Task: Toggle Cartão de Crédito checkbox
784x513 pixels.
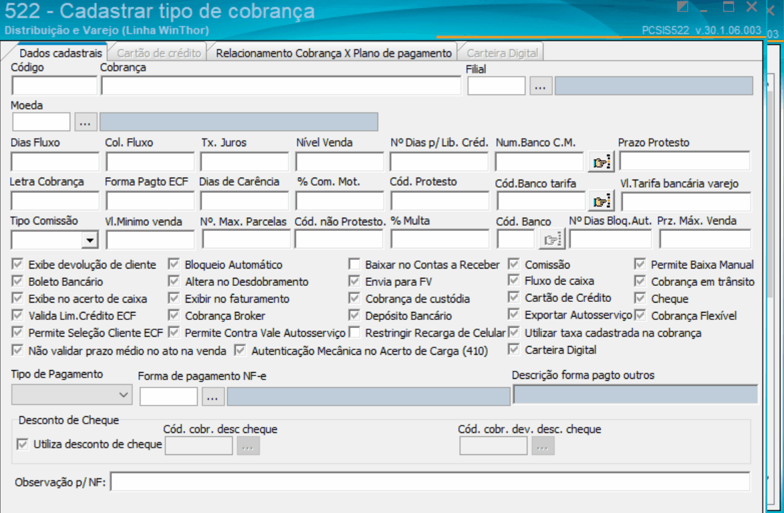Action: (514, 297)
